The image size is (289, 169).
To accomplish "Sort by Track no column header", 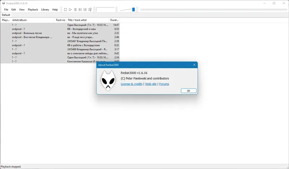I will [60, 20].
